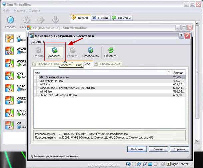
Task: Click the right arrow start icon in main toolbar
Action: [x=41, y=20]
